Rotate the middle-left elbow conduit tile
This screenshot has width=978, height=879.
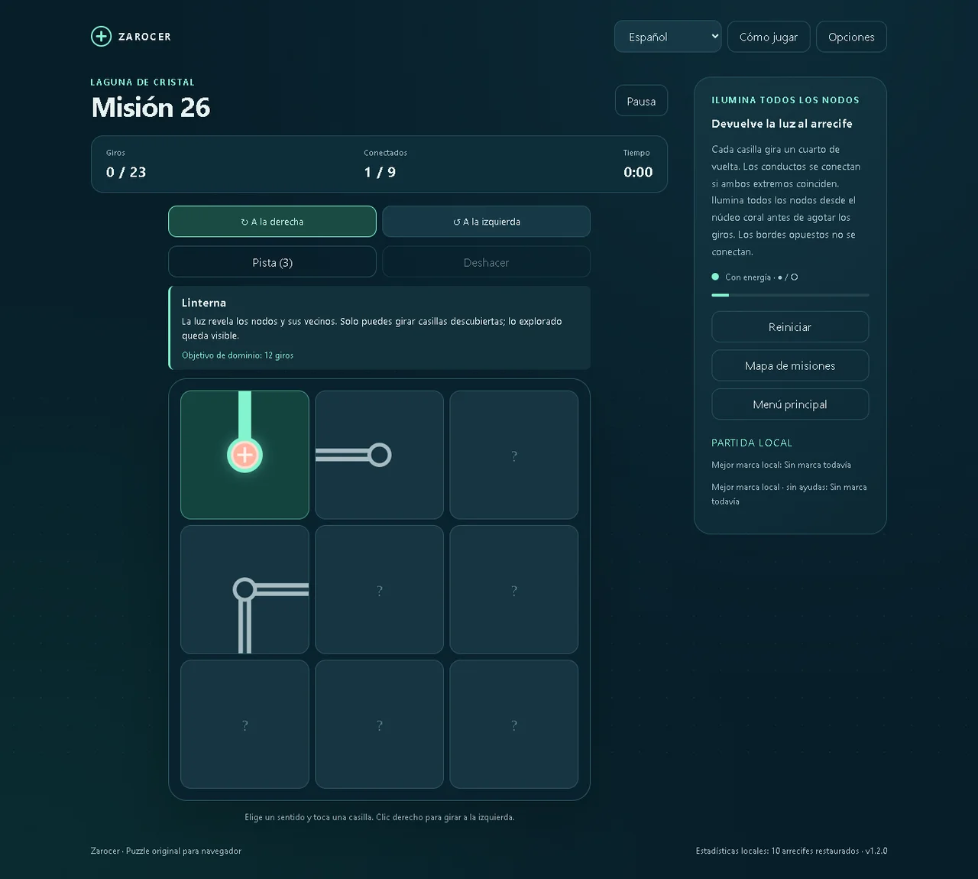click(x=244, y=589)
